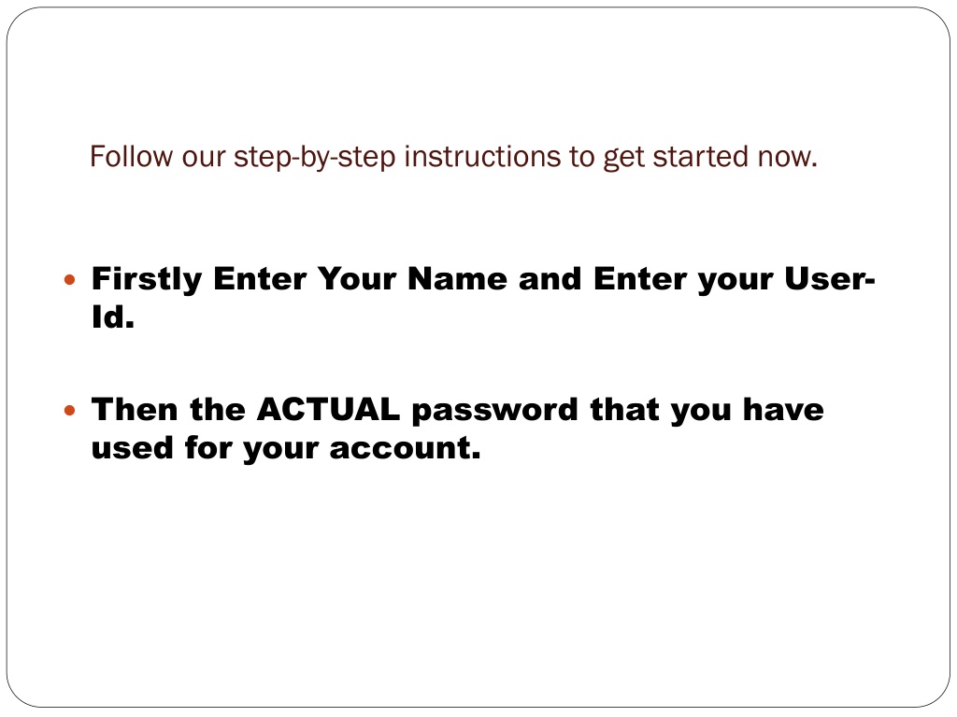Click "step-by-step" in the title

(x=314, y=158)
